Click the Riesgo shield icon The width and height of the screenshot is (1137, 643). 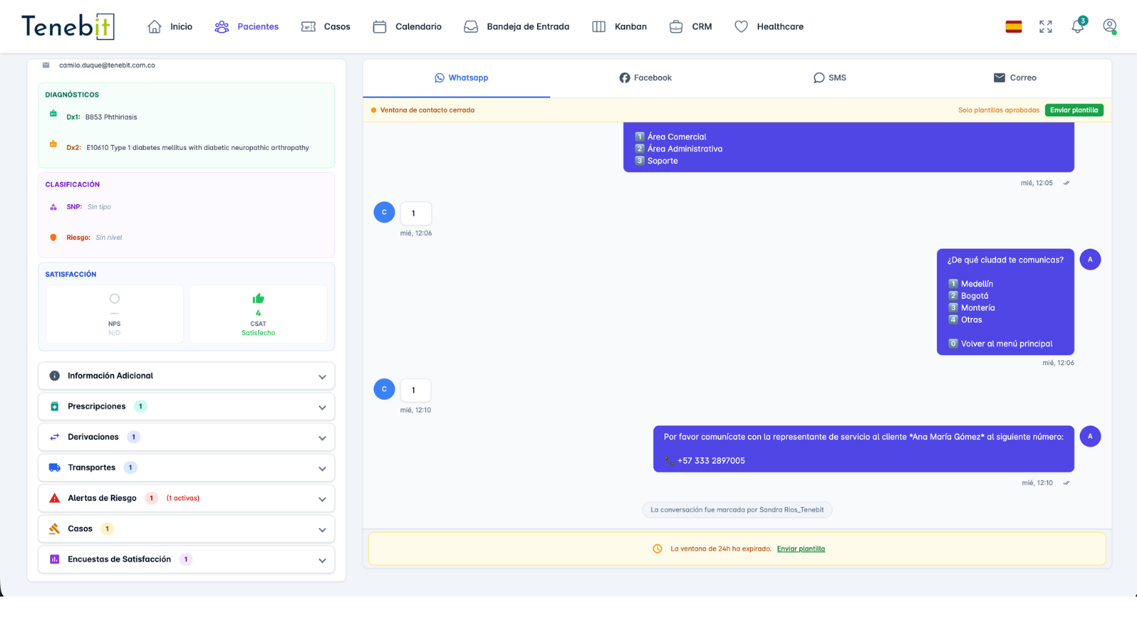53,237
